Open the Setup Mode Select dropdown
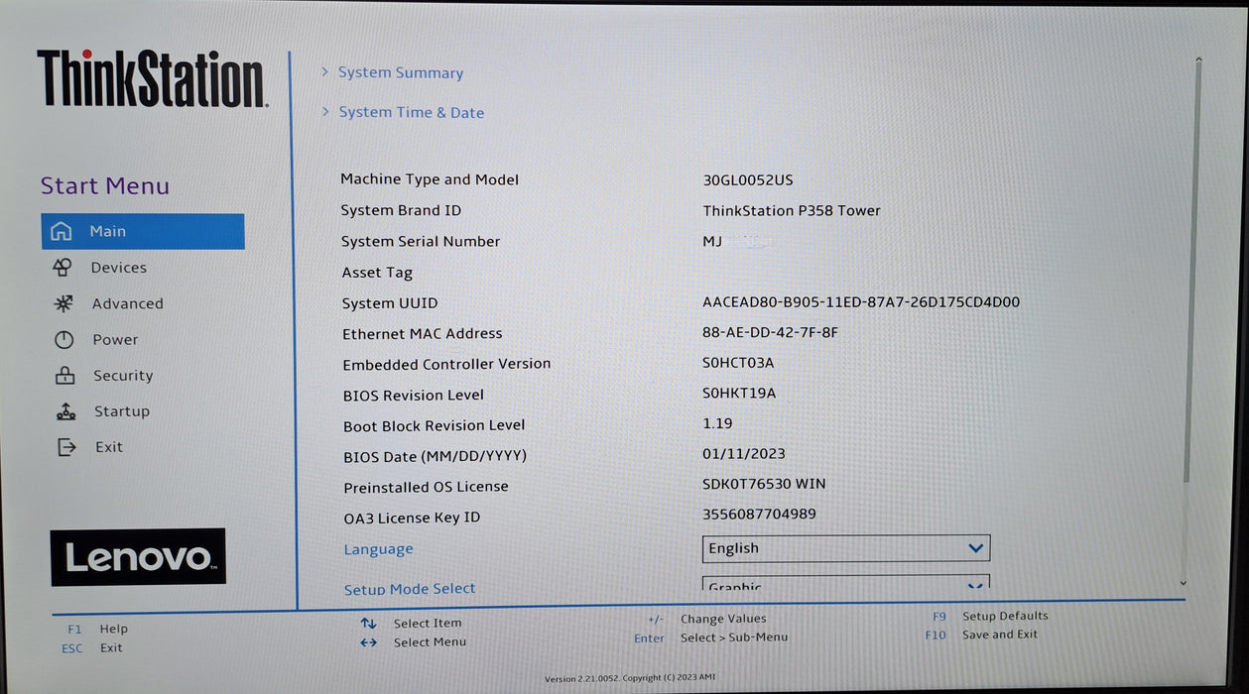 point(846,584)
